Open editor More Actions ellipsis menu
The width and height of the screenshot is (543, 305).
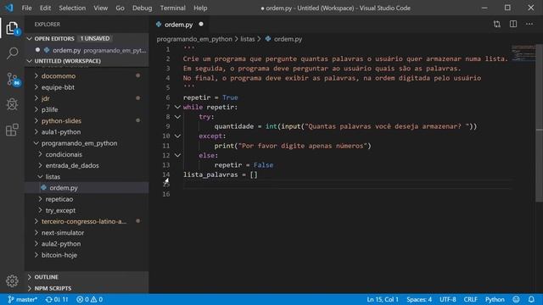[529, 25]
